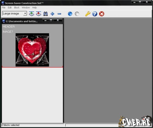Open the File menu
The height and width of the screenshot is (128, 153).
(x=4, y=8)
